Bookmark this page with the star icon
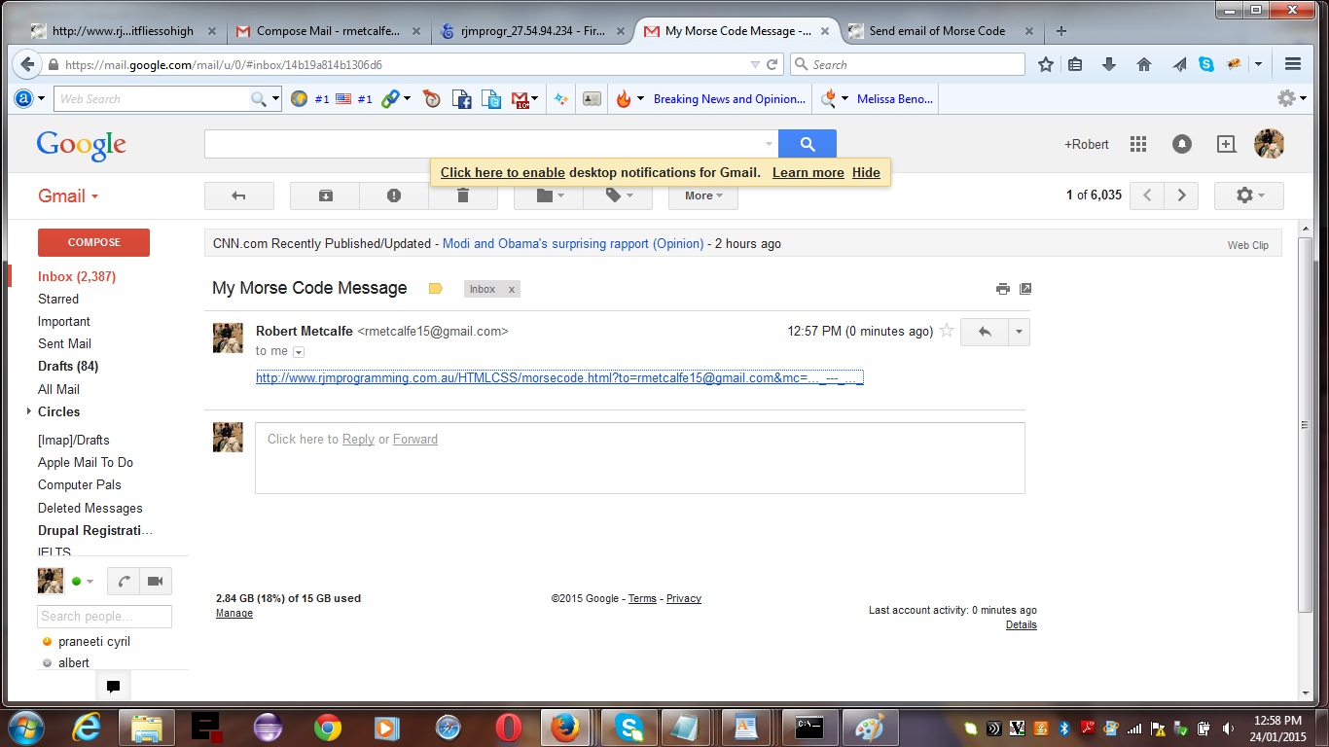 tap(1046, 64)
